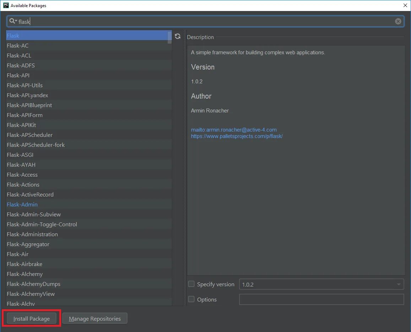
Task: Click the Manage Repositories button
Action: pyautogui.click(x=94, y=319)
